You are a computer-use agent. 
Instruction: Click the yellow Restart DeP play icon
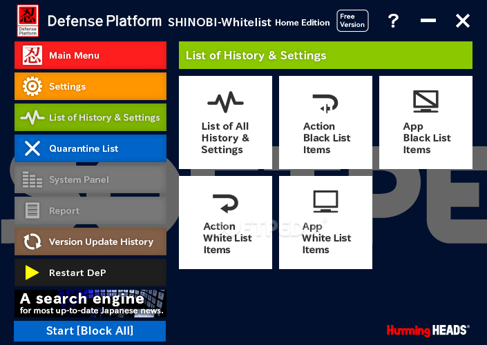pos(32,273)
